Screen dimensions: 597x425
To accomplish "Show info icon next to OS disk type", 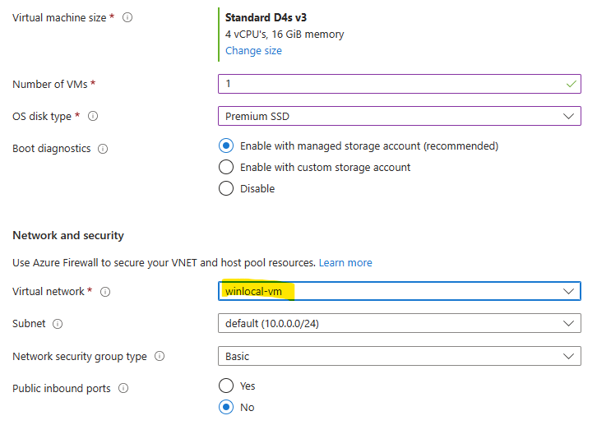I will pos(93,116).
